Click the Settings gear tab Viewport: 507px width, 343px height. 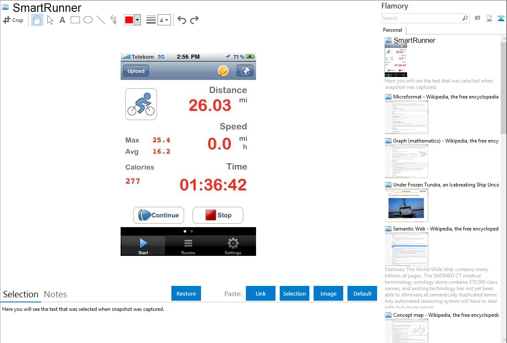click(x=233, y=246)
